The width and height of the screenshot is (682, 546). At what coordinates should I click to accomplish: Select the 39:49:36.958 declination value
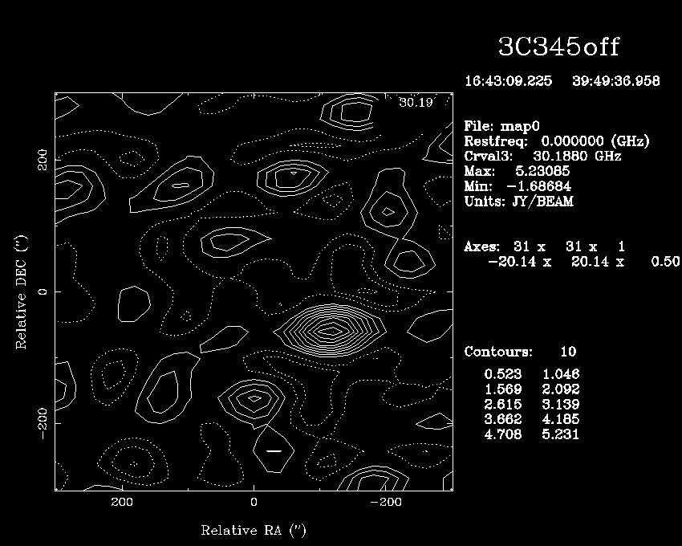[616, 82]
